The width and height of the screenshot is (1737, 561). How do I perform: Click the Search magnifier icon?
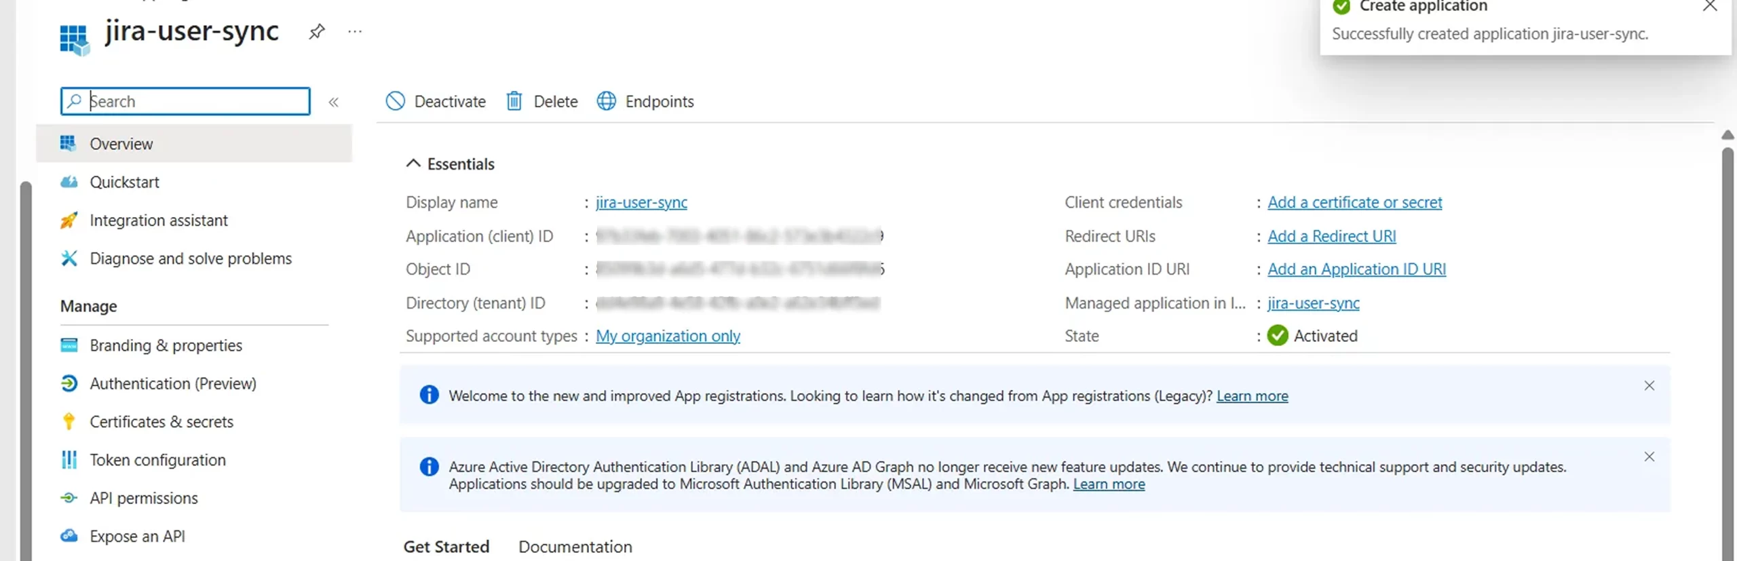[75, 101]
